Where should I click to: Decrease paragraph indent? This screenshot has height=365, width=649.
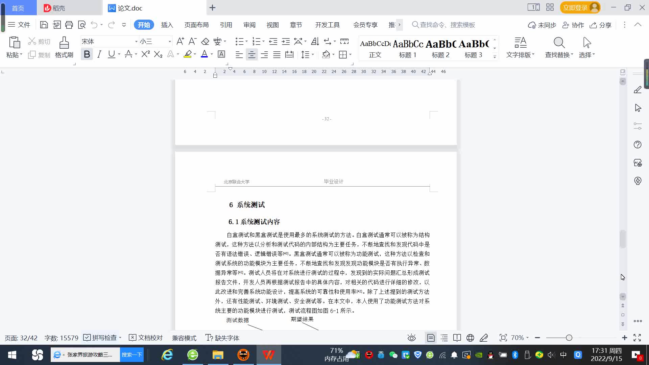(x=273, y=41)
